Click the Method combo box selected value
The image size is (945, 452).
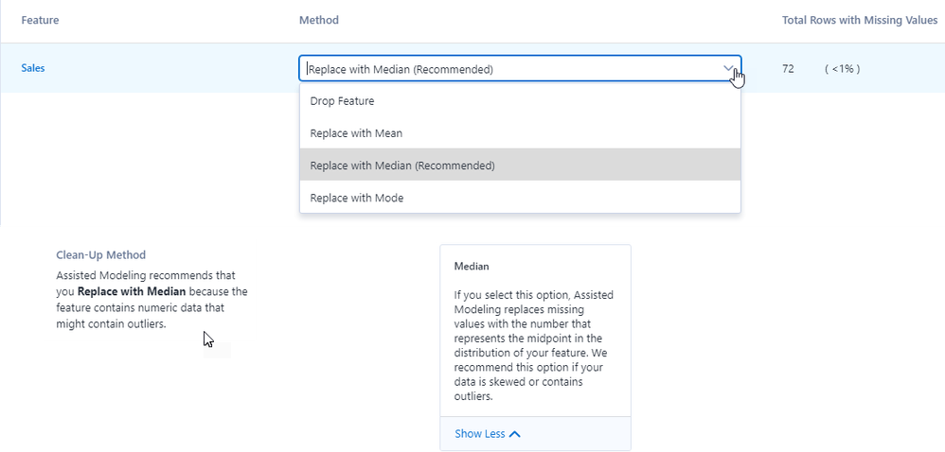[x=401, y=69]
